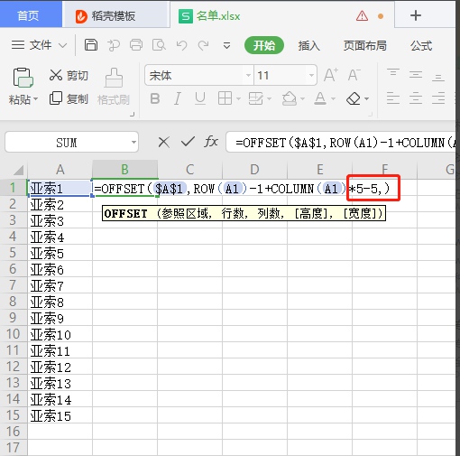This screenshot has width=460, height=456.
Task: Expand the font color dropdown arrow
Action: [x=333, y=98]
